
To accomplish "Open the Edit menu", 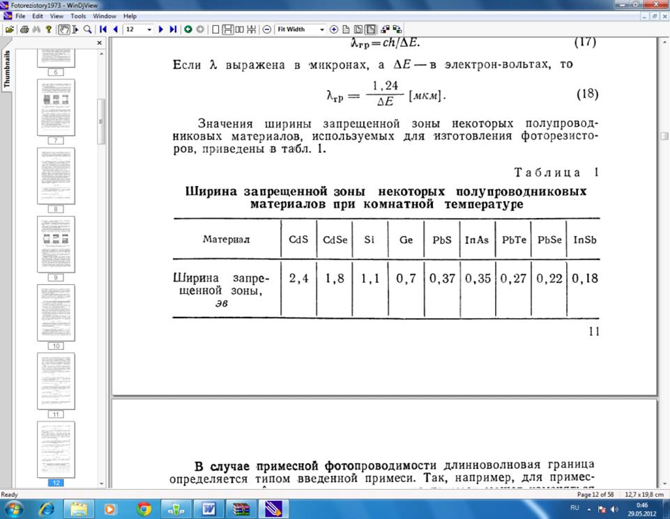I will (38, 16).
